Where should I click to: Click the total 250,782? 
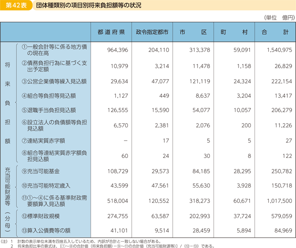[x=281, y=171]
